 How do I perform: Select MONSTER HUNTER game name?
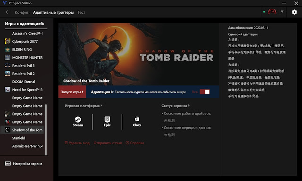click(x=27, y=58)
